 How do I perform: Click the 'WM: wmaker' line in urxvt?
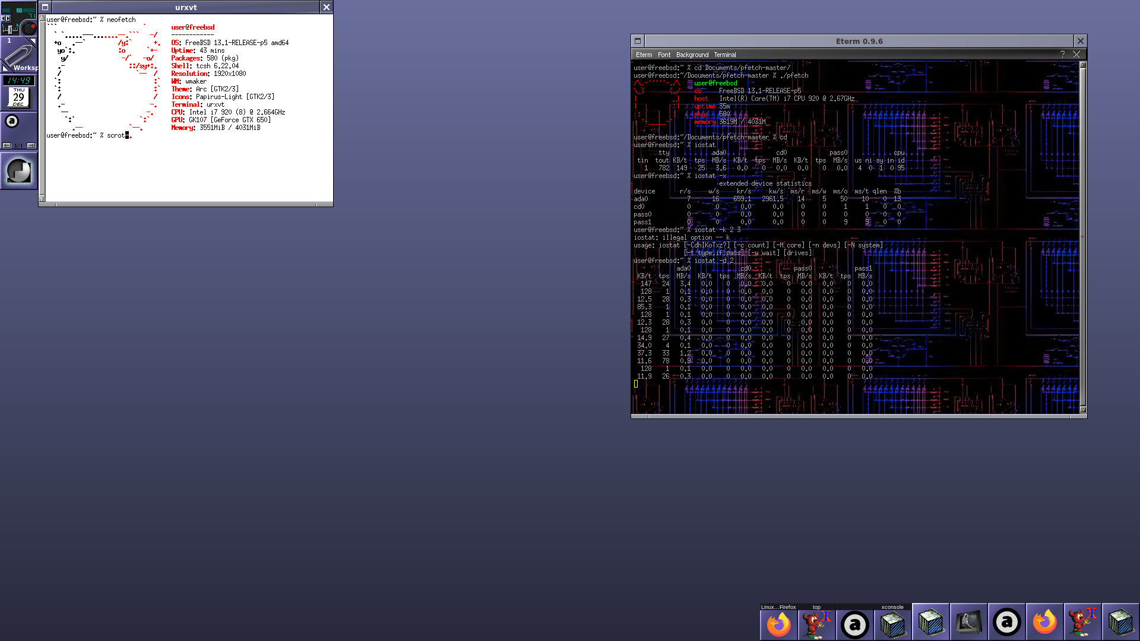pos(189,81)
